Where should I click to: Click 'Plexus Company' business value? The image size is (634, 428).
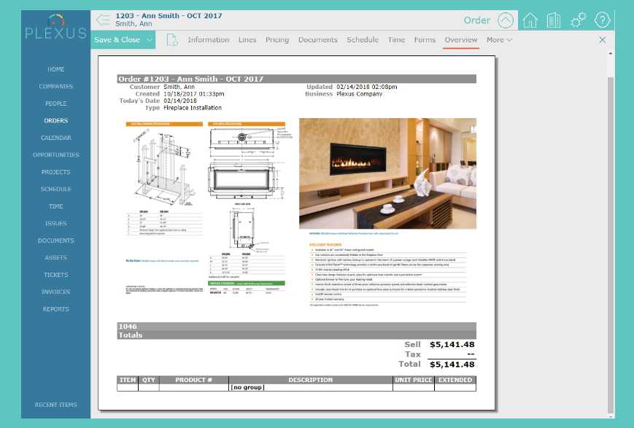pos(360,94)
